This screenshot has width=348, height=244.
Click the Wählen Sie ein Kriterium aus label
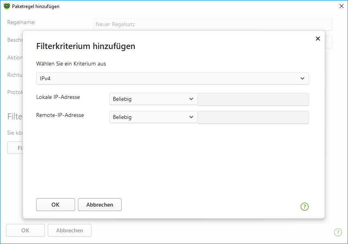[x=71, y=64]
